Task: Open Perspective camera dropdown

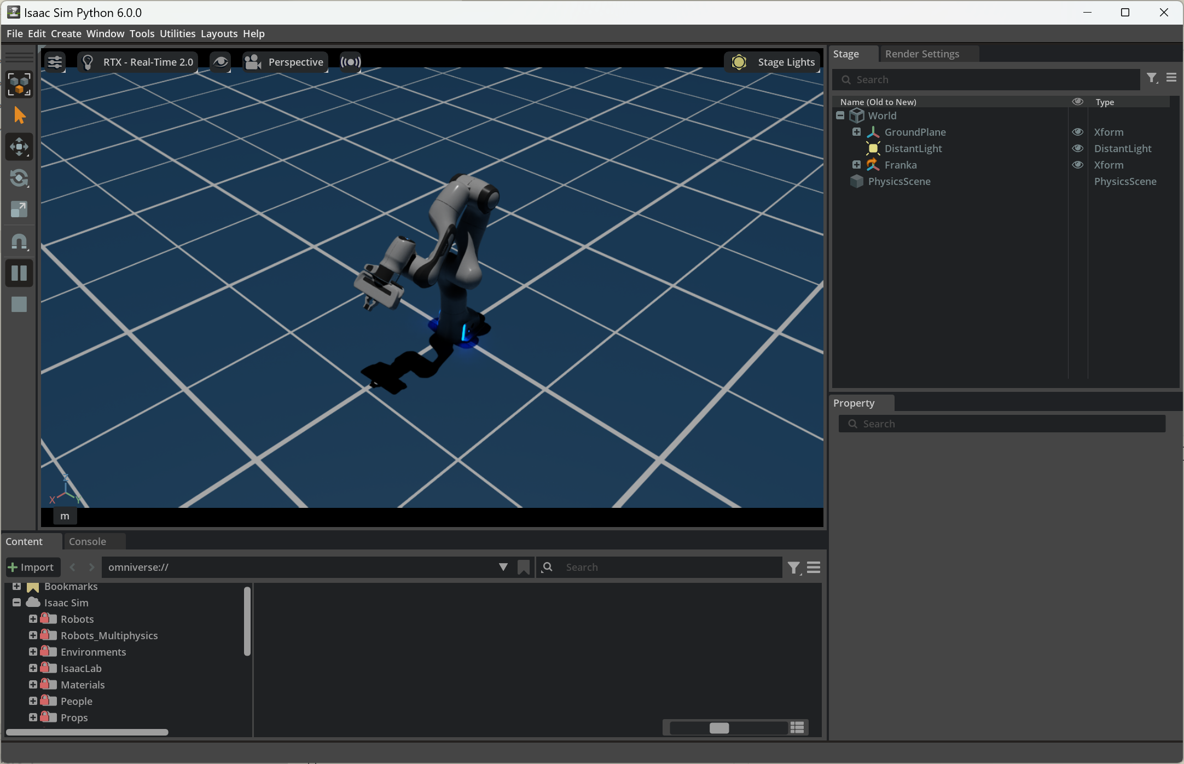Action: [x=285, y=62]
